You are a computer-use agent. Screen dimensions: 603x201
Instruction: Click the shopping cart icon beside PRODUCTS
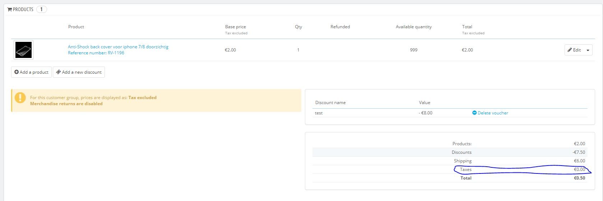coord(10,9)
